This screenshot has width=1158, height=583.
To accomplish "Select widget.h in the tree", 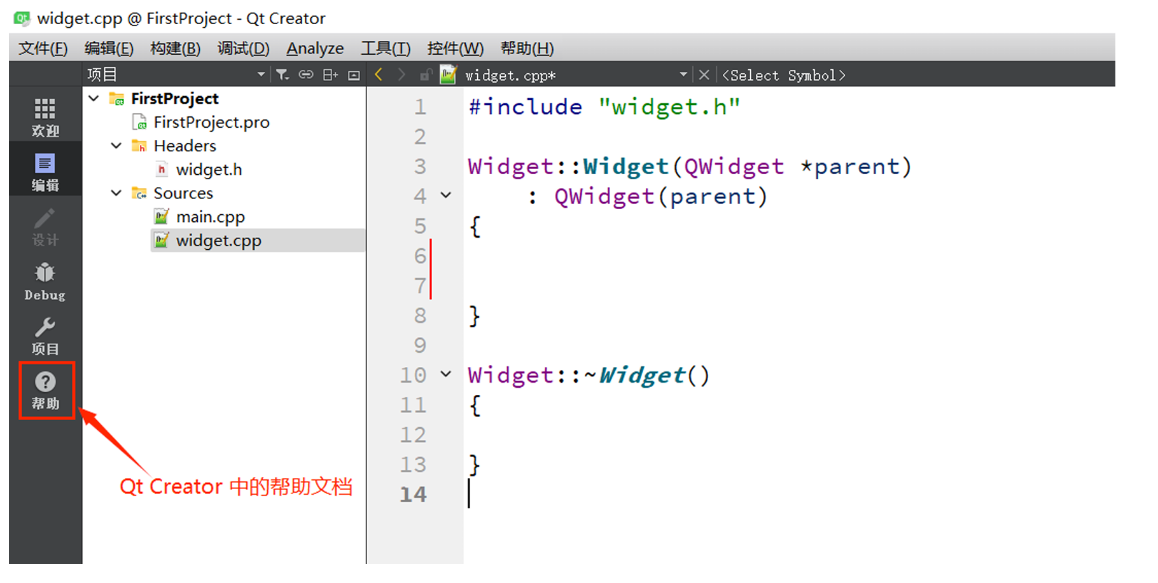I will tap(209, 170).
